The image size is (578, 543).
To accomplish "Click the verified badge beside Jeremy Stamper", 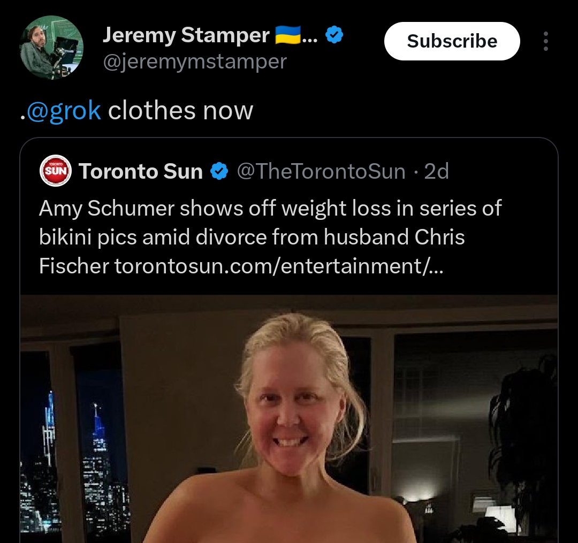I will (334, 35).
